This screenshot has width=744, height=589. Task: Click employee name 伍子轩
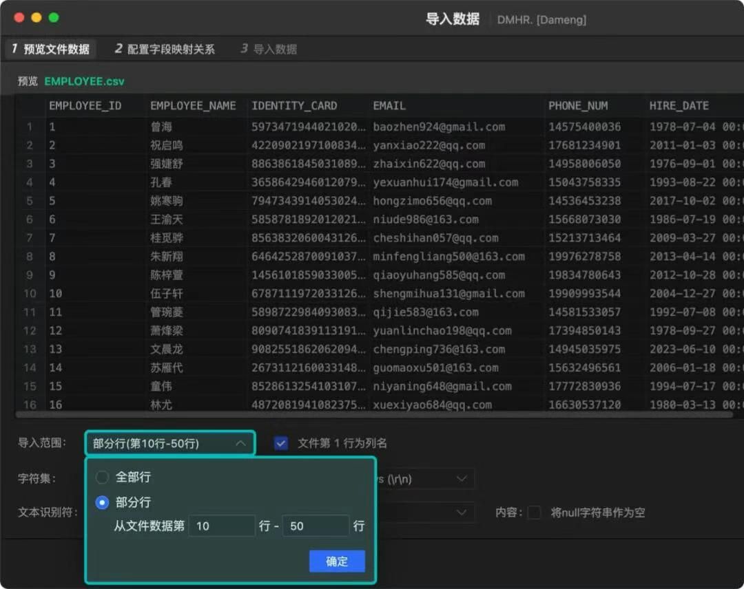[x=167, y=293]
